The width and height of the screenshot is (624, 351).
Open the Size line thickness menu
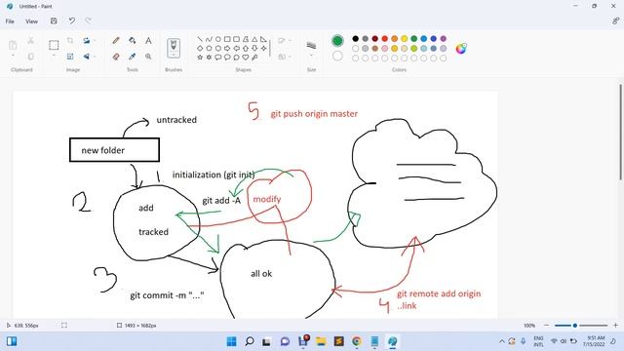pos(311,49)
